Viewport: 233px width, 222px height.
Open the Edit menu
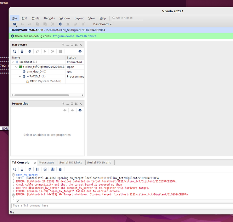point(24,18)
